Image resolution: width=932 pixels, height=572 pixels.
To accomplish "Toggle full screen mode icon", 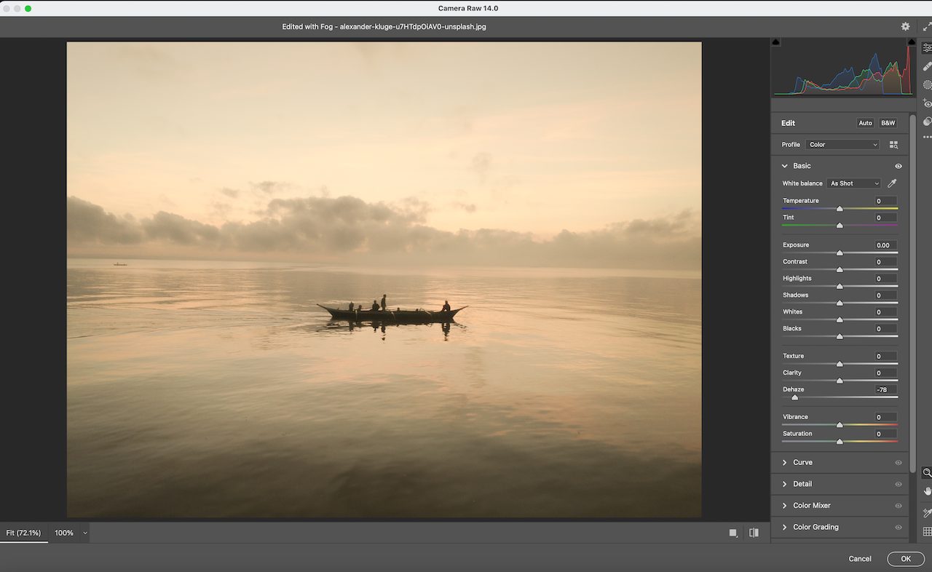I will 927,26.
